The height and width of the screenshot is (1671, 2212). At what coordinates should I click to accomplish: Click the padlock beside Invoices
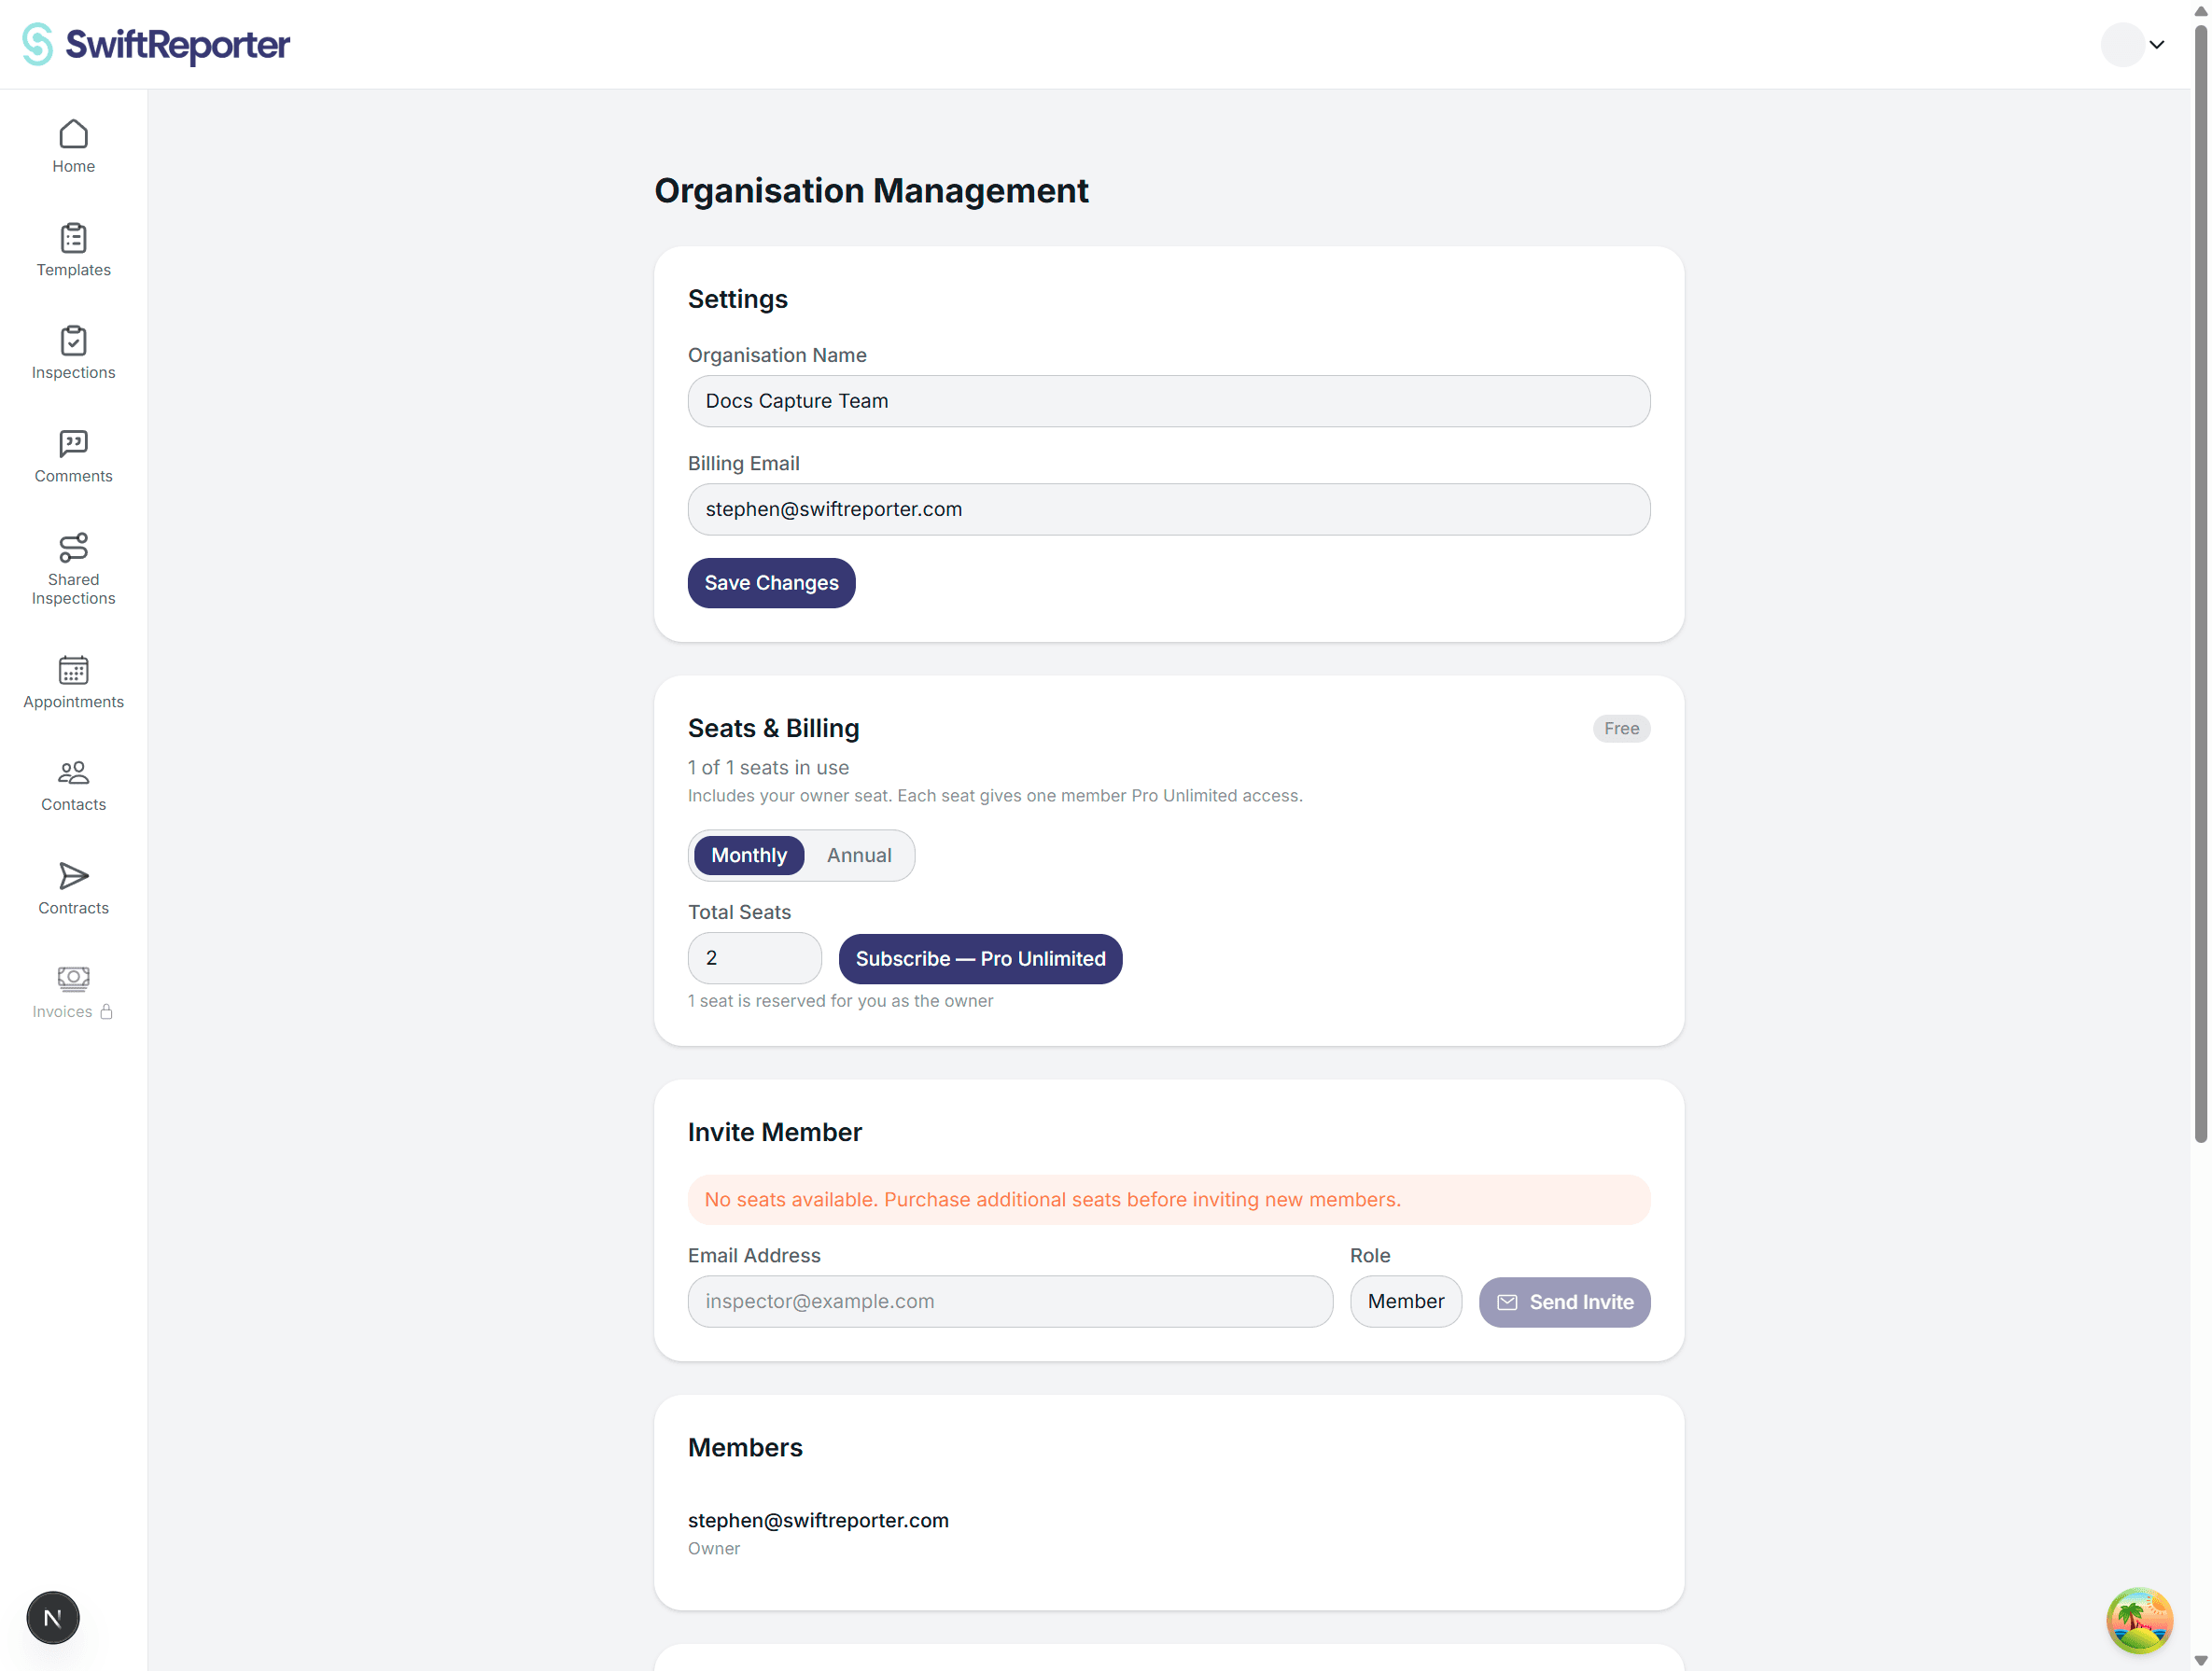[x=106, y=1011]
